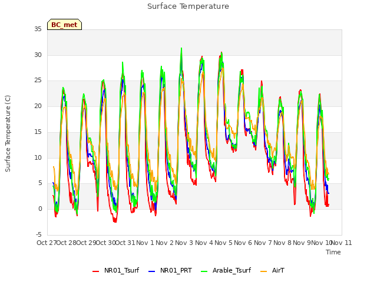Click the Nov 11 x-axis tick label
This screenshot has height=282, width=377.
pos(342,243)
